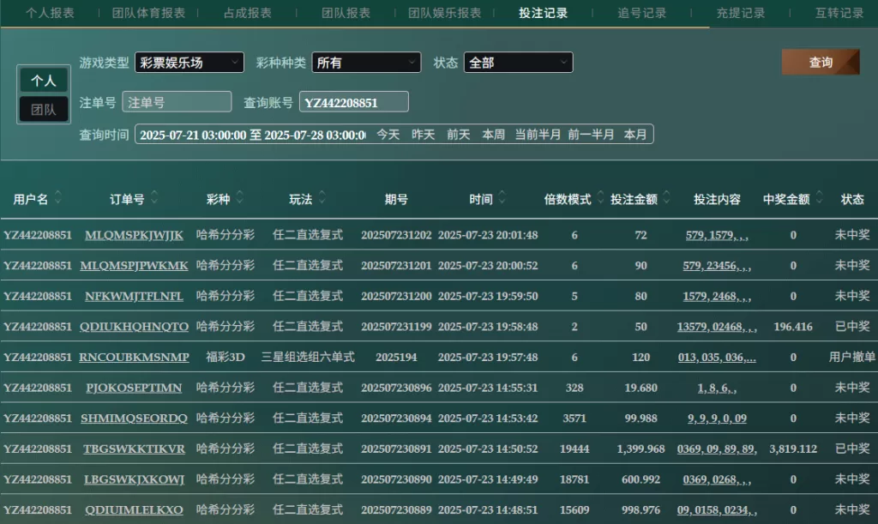Screen dimensions: 878x524
Task: Select 团队 view toggle
Action: coord(44,109)
